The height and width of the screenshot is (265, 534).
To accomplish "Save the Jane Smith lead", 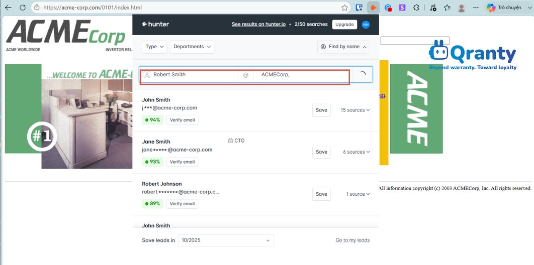I will coord(321,152).
